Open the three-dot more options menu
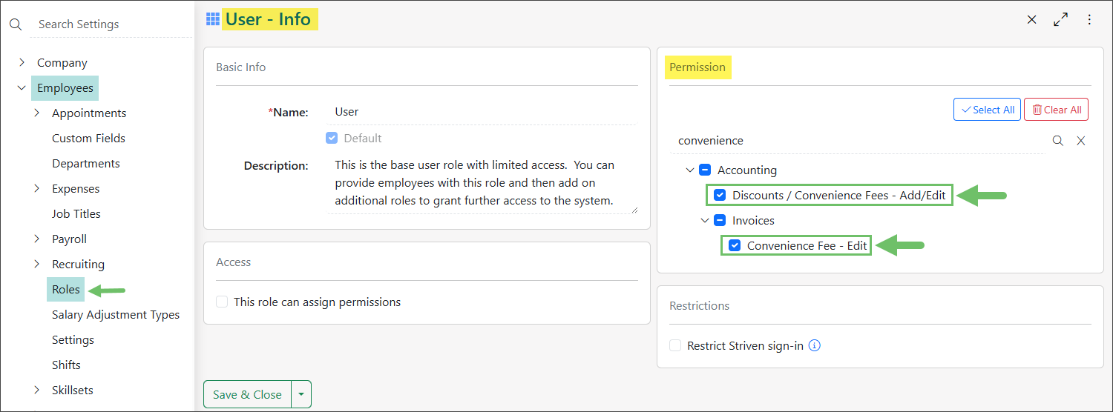This screenshot has width=1113, height=412. pyautogui.click(x=1089, y=20)
